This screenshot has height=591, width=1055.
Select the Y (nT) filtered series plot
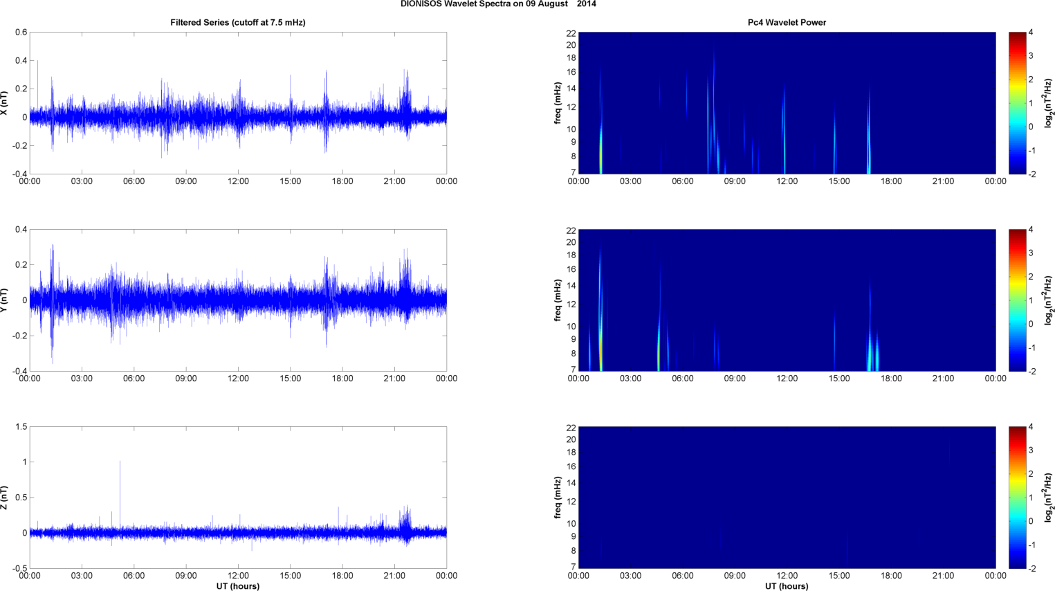[x=238, y=300]
